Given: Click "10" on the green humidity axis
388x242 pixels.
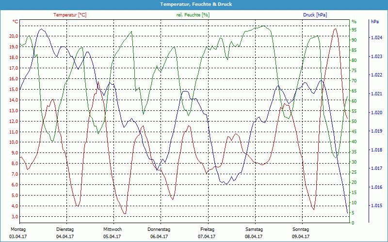Looking at the screenshot, I should pos(354,203).
